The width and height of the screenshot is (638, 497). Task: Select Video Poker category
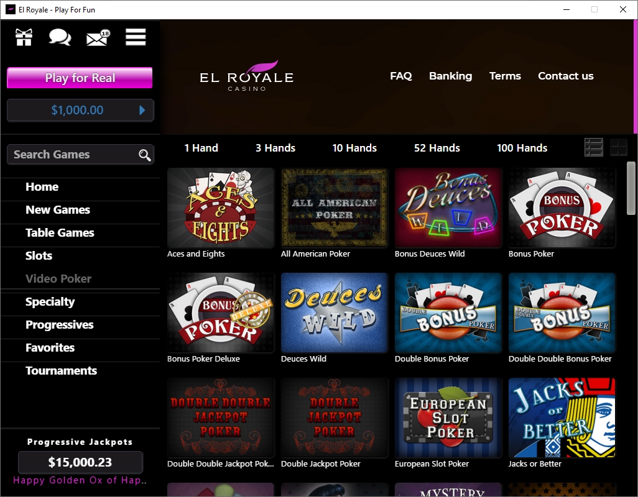58,279
